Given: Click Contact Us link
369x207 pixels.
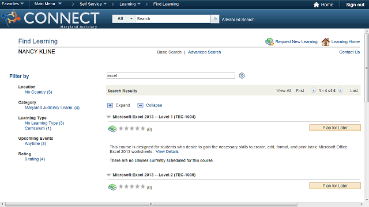Looking at the screenshot, I should coord(349,52).
